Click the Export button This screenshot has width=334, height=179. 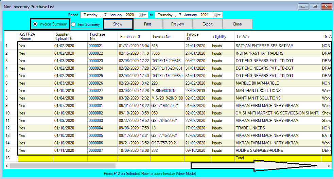pyautogui.click(x=208, y=24)
